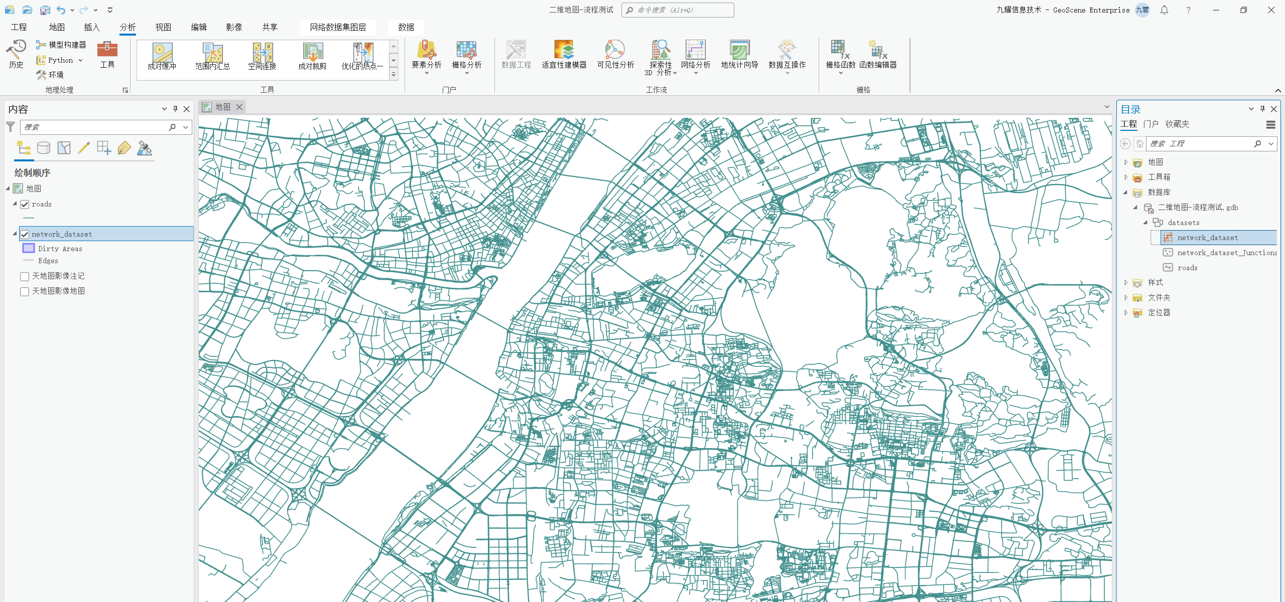The width and height of the screenshot is (1285, 602).
Task: Select Optimized Hot Spot analysis tool
Action: [x=362, y=56]
